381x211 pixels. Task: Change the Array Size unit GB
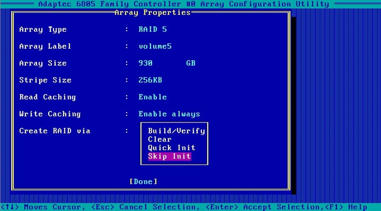(191, 63)
